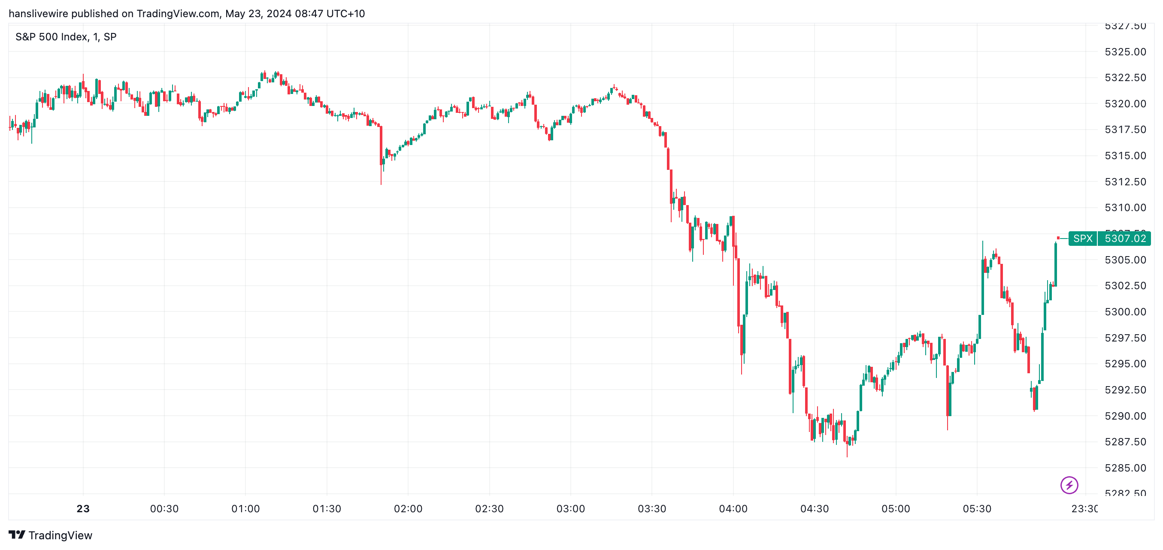This screenshot has width=1163, height=550.
Task: Select the 03:30 time axis label
Action: [652, 508]
